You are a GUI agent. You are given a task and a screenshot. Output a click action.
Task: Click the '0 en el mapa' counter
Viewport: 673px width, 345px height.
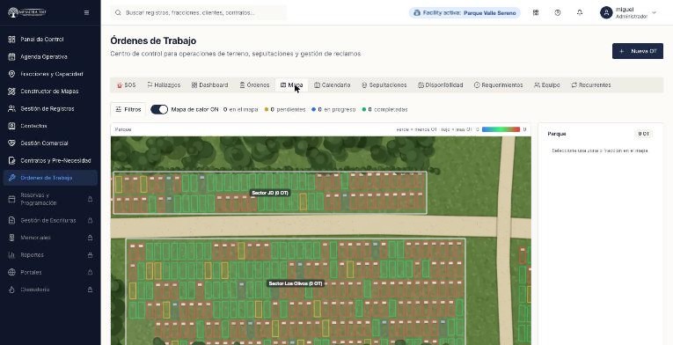(x=241, y=109)
